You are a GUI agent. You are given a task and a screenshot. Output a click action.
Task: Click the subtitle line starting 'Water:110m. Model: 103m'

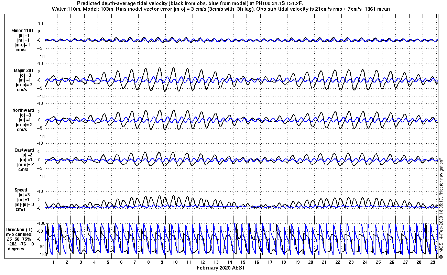(x=220, y=9)
